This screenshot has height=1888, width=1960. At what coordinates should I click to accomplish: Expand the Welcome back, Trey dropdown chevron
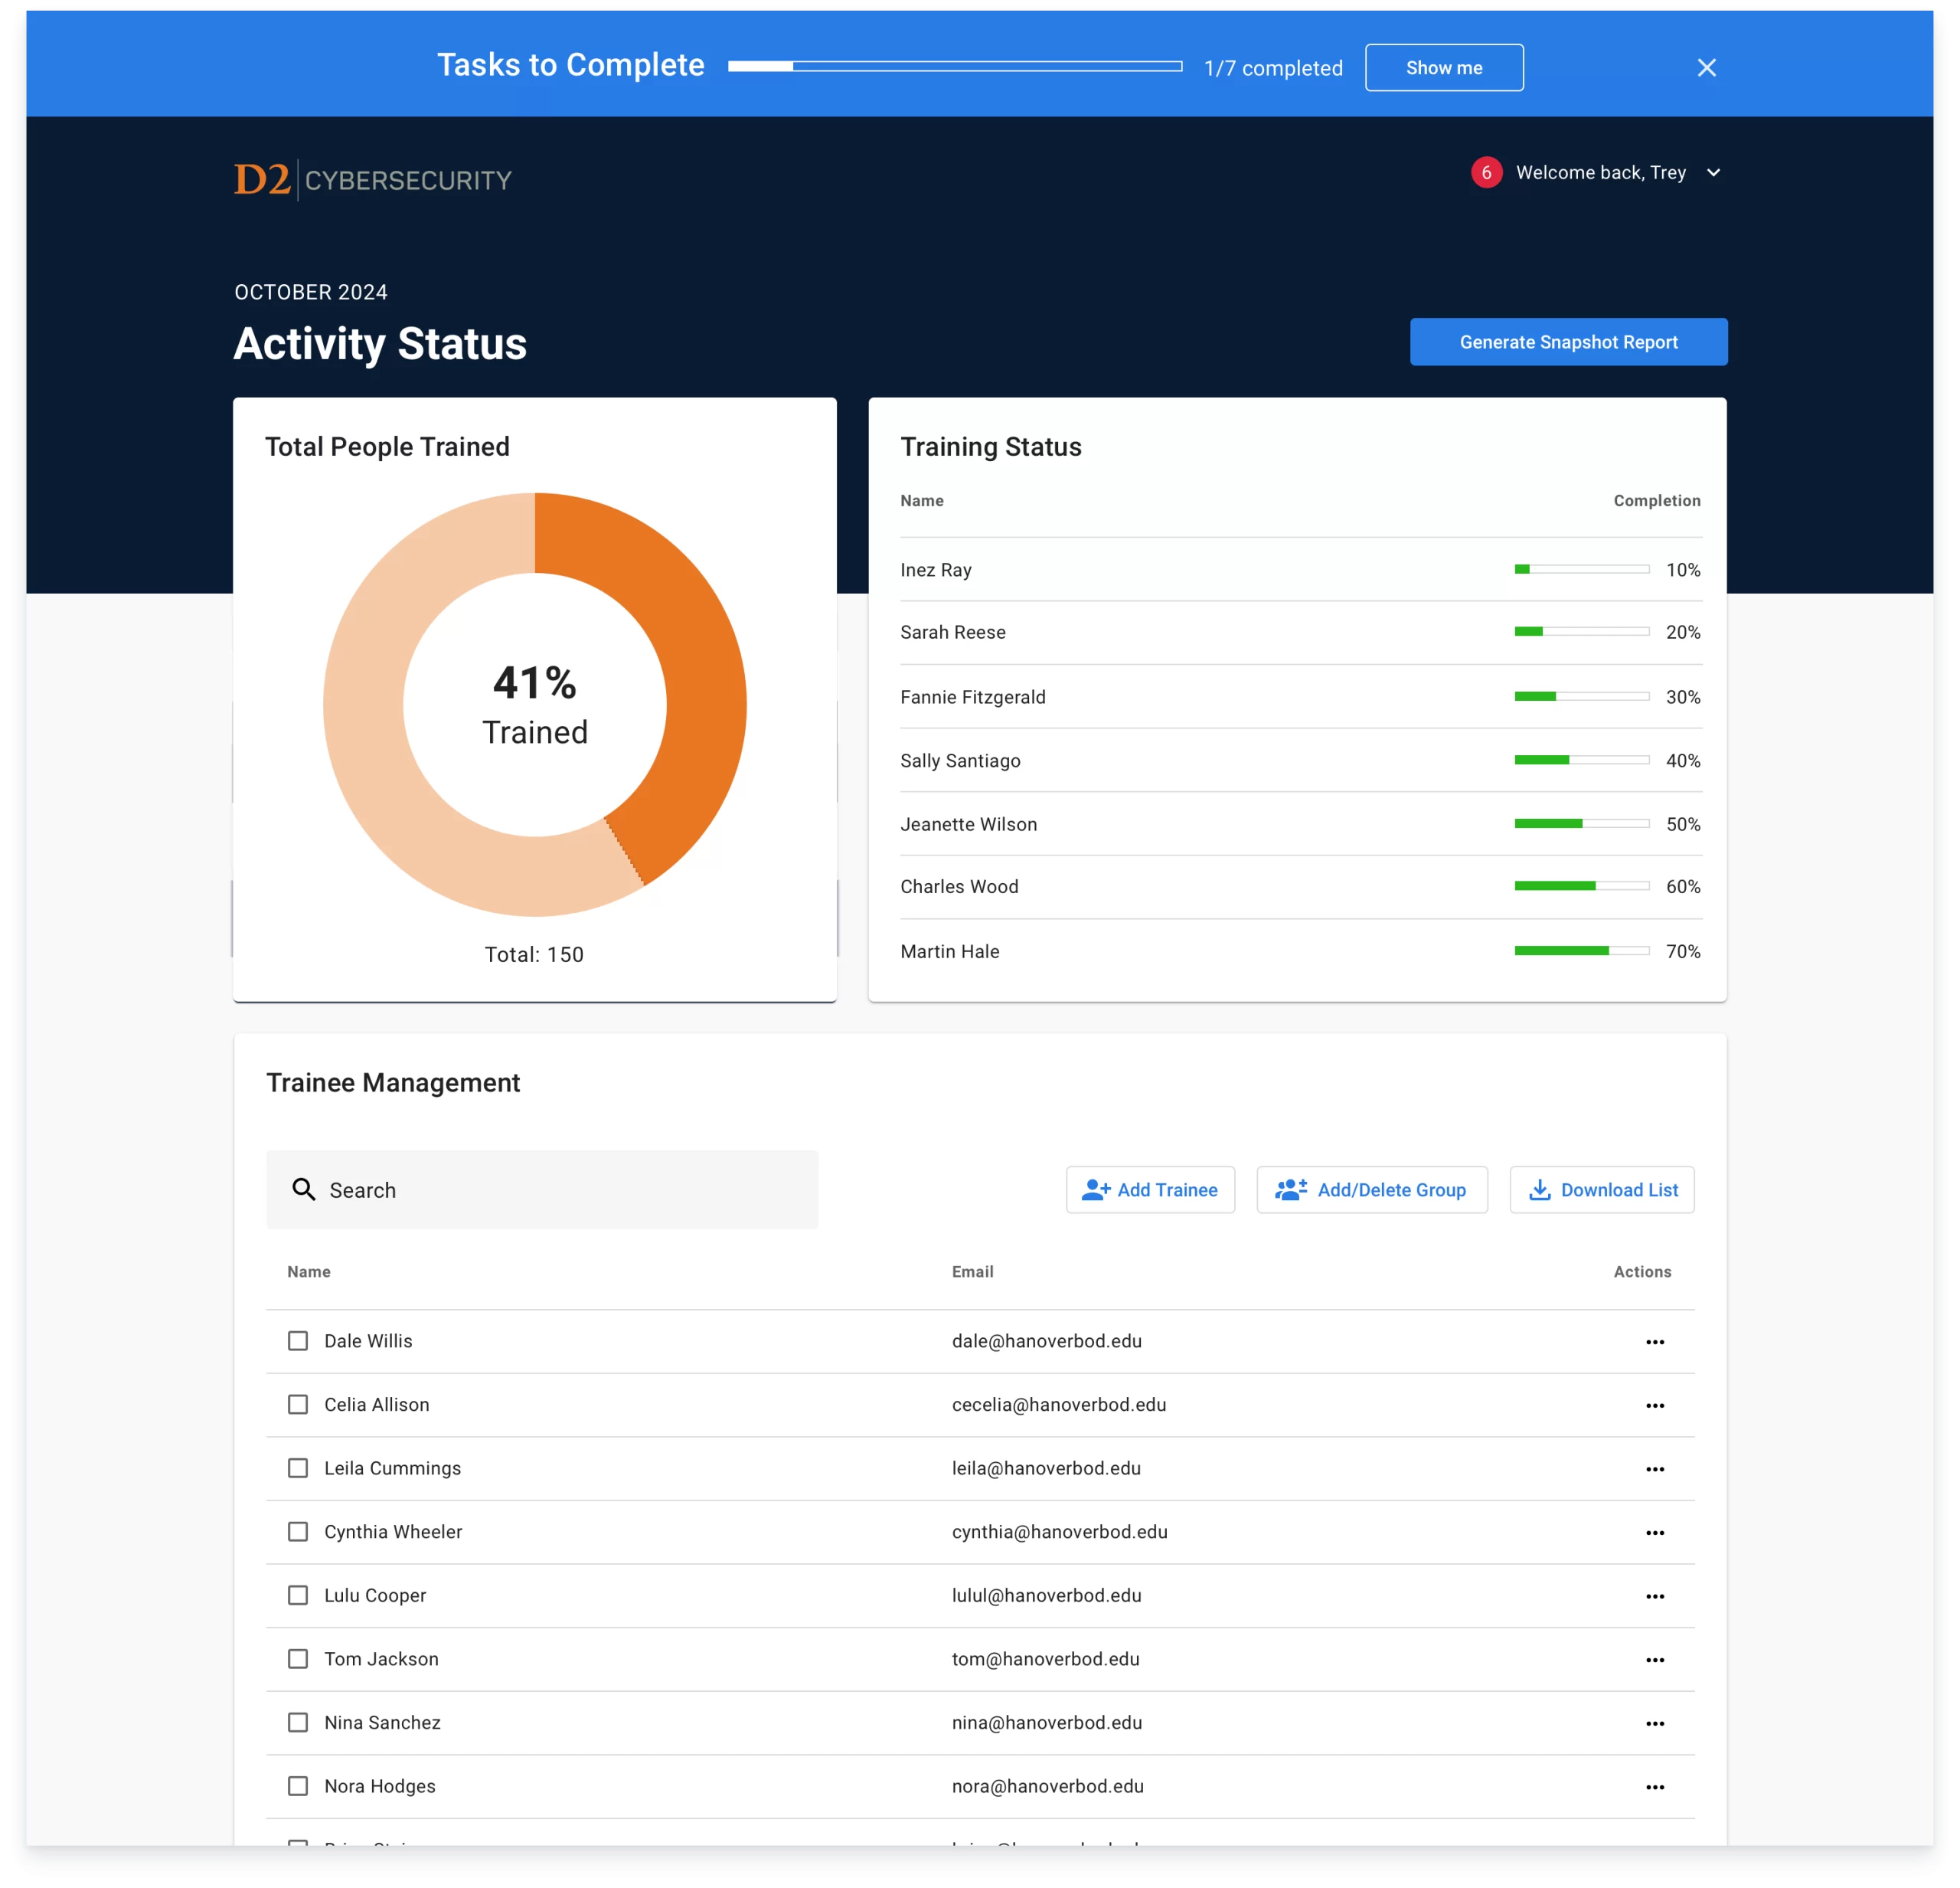pos(1713,172)
